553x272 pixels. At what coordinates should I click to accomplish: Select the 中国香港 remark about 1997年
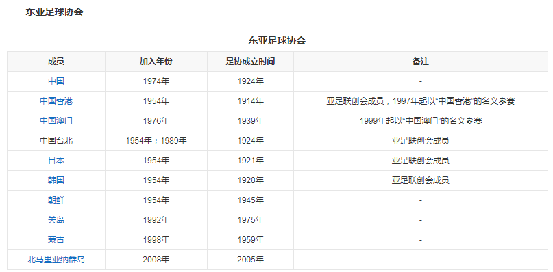tap(420, 101)
